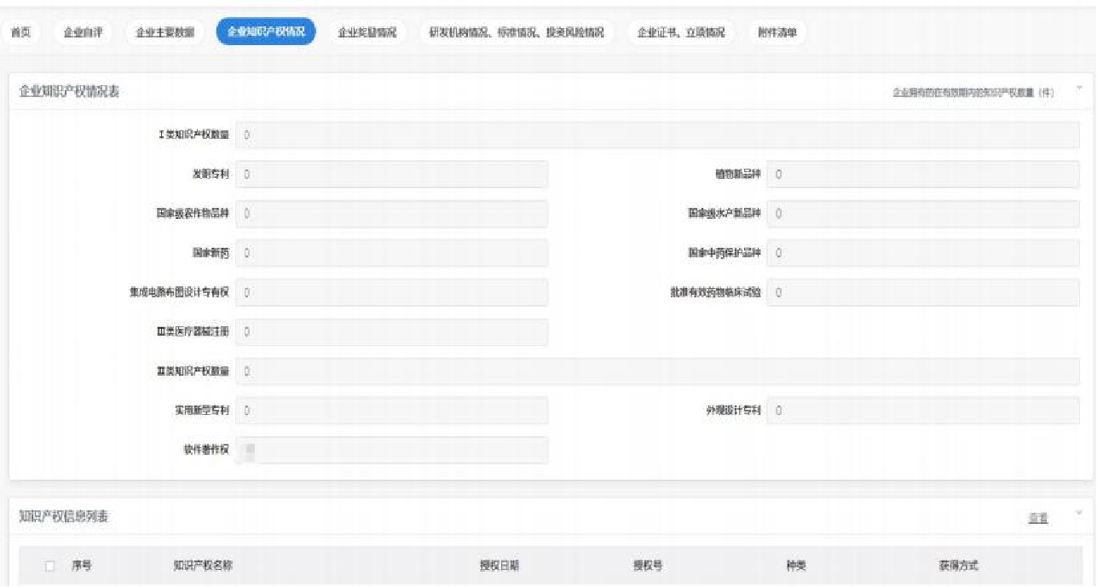Open the 附件清单 tab

(777, 32)
